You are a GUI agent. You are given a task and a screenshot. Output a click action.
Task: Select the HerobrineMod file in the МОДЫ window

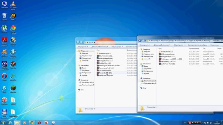click(x=105, y=56)
